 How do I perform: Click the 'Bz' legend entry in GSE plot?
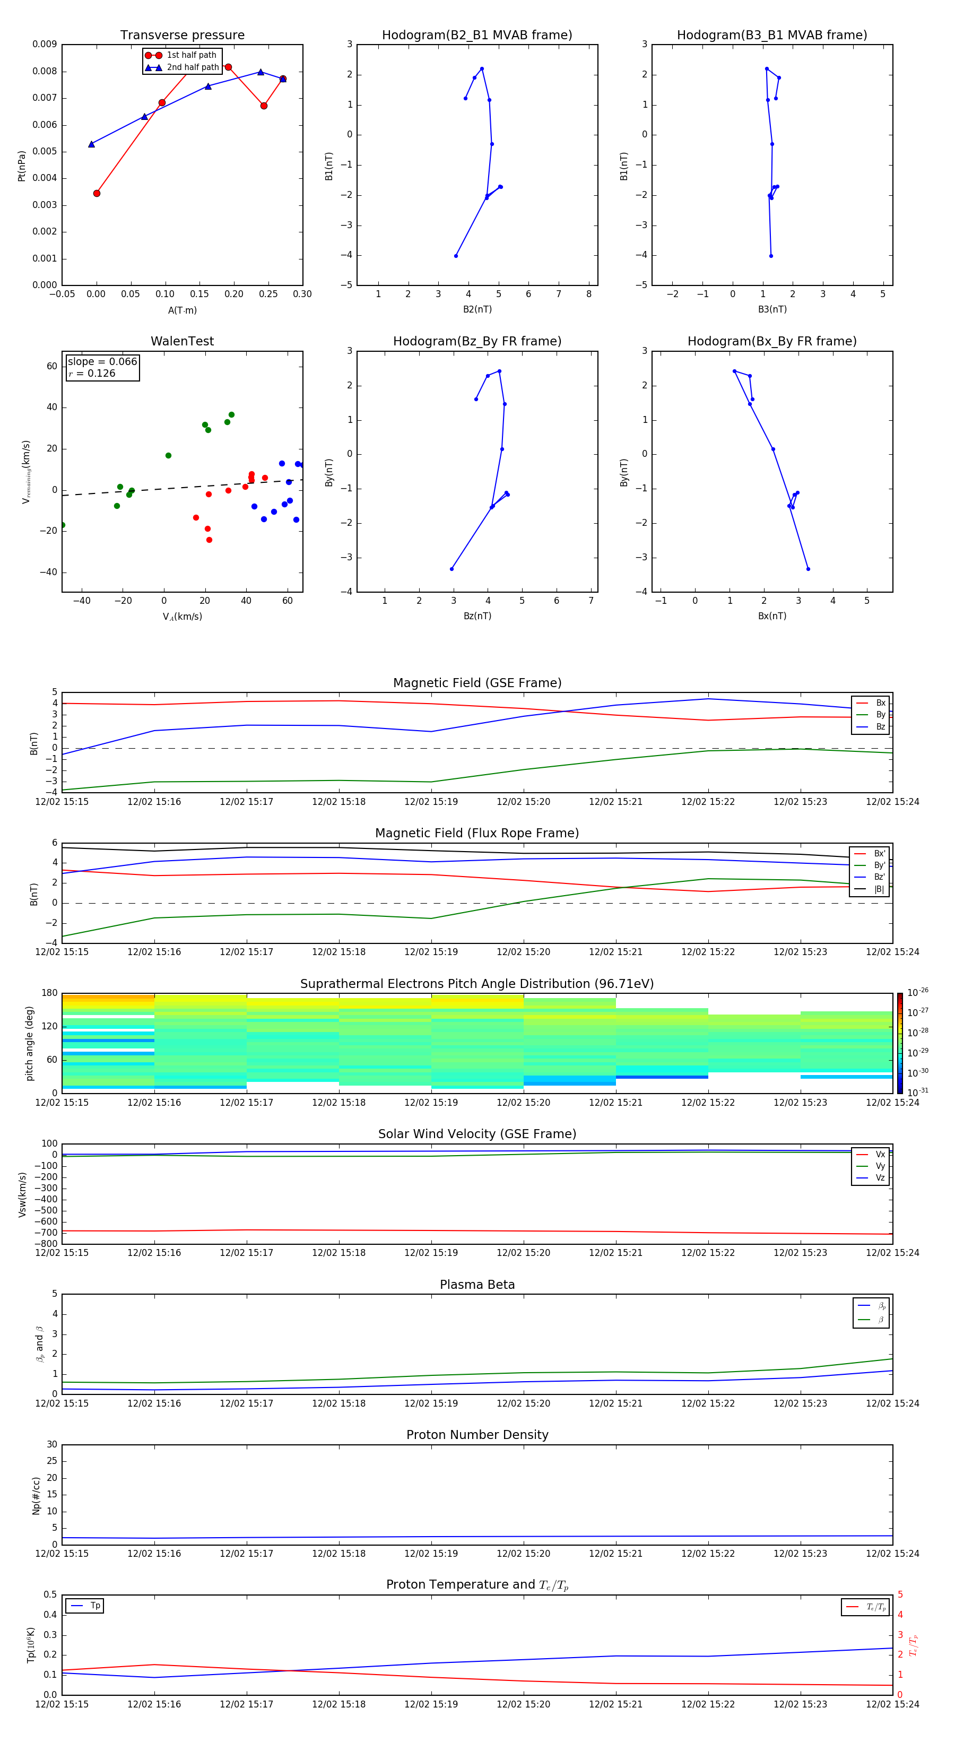pos(871,726)
